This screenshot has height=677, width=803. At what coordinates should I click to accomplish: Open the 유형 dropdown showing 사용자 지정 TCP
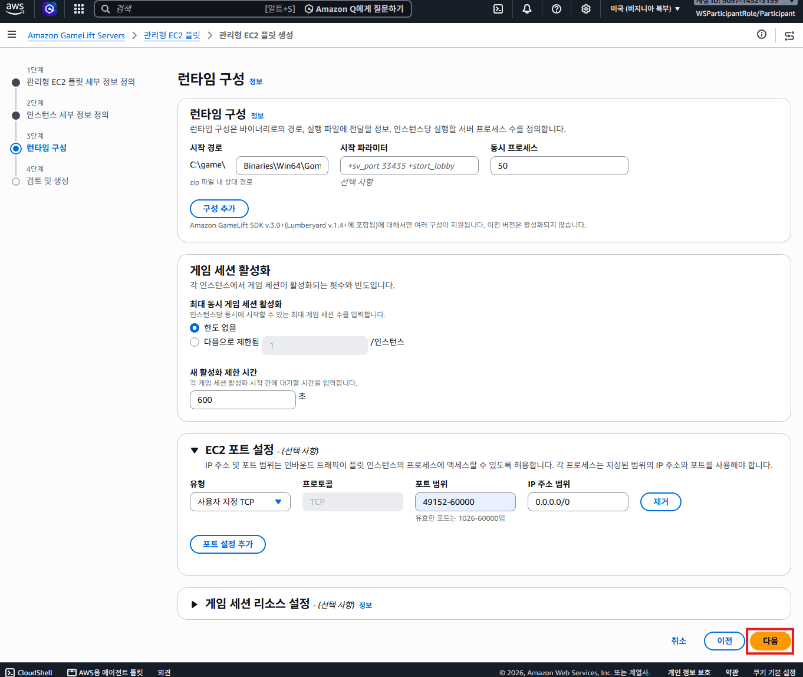tap(240, 502)
